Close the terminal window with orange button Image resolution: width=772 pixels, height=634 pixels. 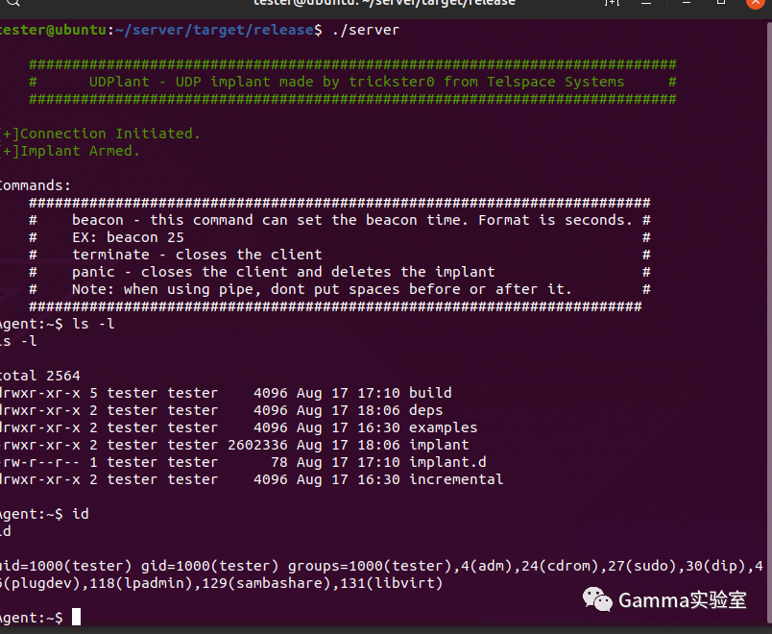[757, 3]
